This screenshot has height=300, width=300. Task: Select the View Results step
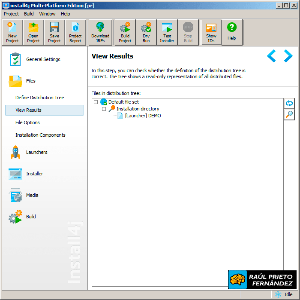(45, 110)
